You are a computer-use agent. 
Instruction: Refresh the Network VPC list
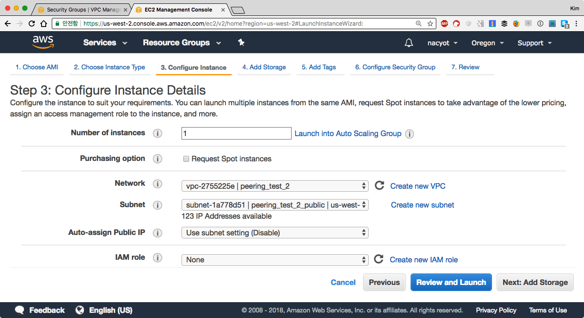point(379,186)
